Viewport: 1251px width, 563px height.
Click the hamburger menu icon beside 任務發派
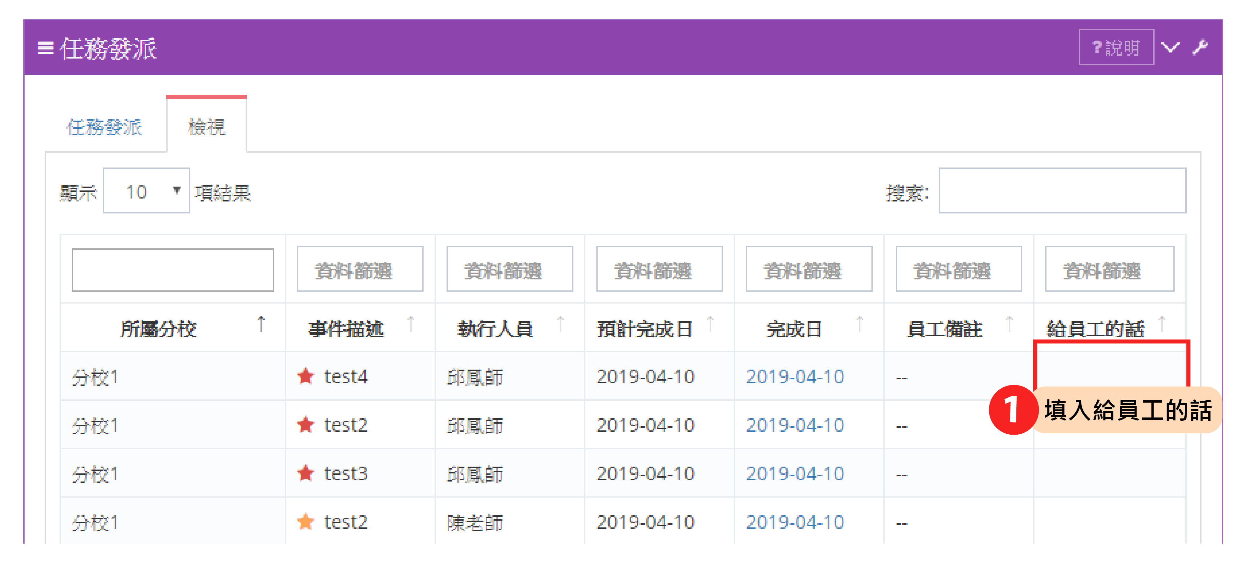(x=45, y=48)
